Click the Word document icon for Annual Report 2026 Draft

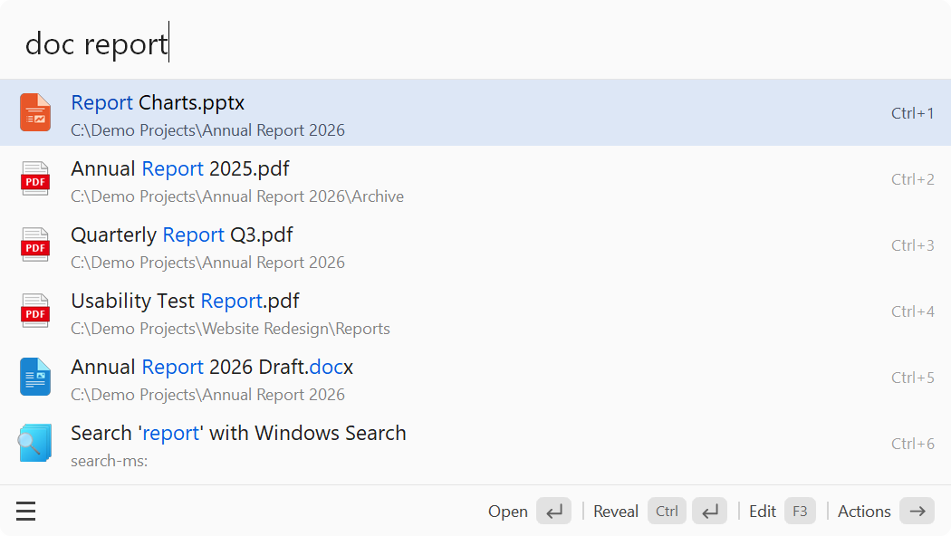coord(35,377)
